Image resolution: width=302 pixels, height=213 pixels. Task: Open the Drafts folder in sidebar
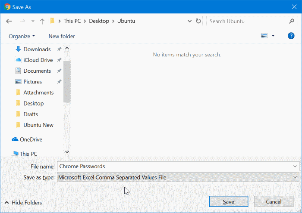coord(31,114)
